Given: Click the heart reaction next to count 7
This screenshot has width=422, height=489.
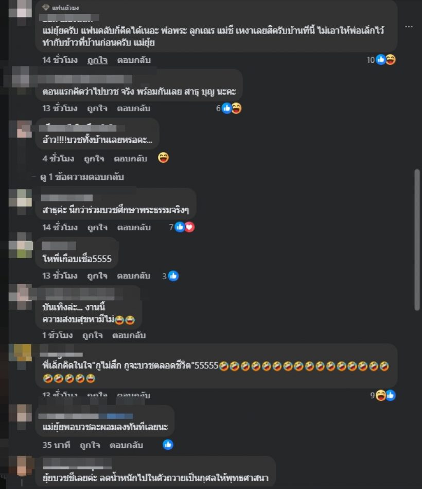Looking at the screenshot, I should [x=189, y=227].
